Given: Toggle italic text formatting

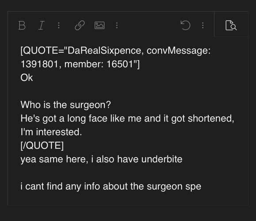Looking at the screenshot, I should 41,26.
